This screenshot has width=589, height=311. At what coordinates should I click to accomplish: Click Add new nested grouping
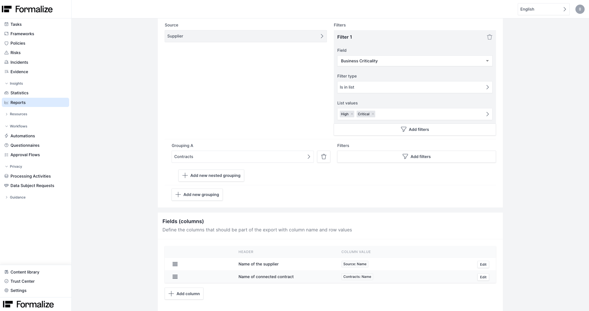[x=211, y=175]
